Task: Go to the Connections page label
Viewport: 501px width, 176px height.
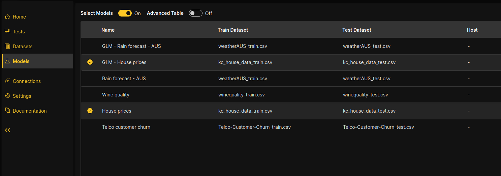Action: click(27, 81)
